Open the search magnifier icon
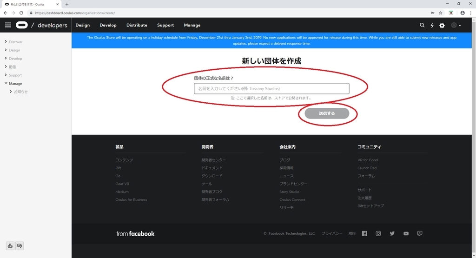This screenshot has width=476, height=258. pyautogui.click(x=422, y=25)
